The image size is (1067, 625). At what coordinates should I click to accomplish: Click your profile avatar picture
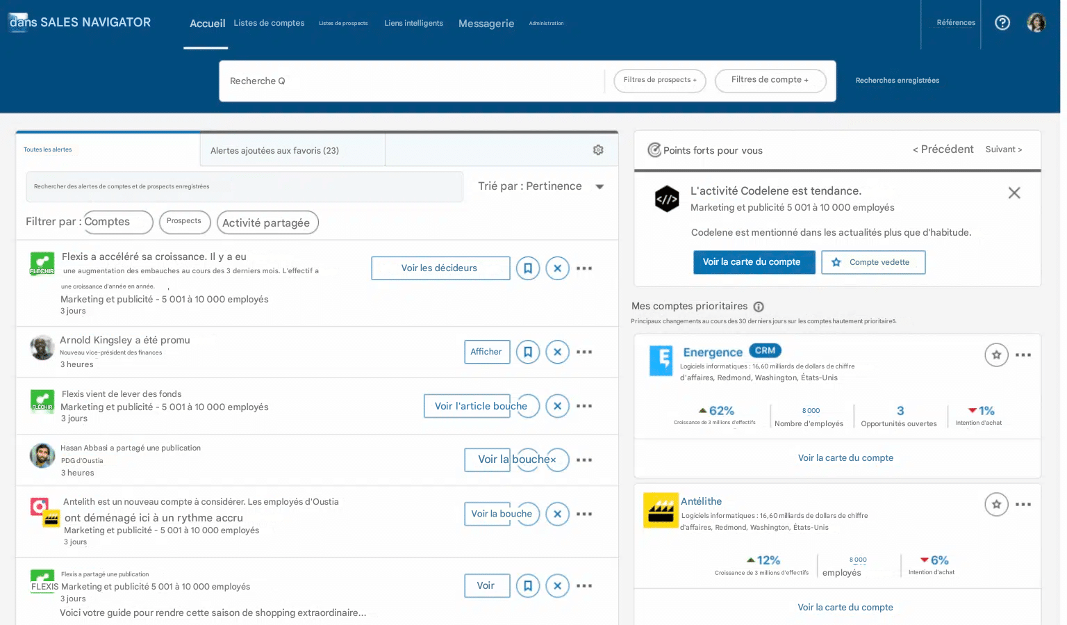1036,22
